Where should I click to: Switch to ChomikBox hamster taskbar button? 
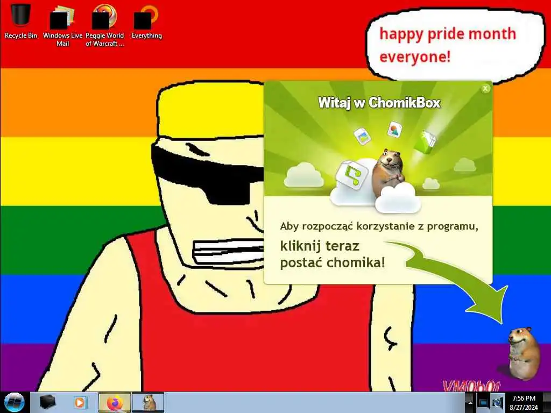click(148, 402)
